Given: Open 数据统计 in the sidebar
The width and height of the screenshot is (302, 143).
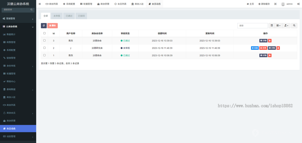Looking at the screenshot, I should tap(18, 34).
